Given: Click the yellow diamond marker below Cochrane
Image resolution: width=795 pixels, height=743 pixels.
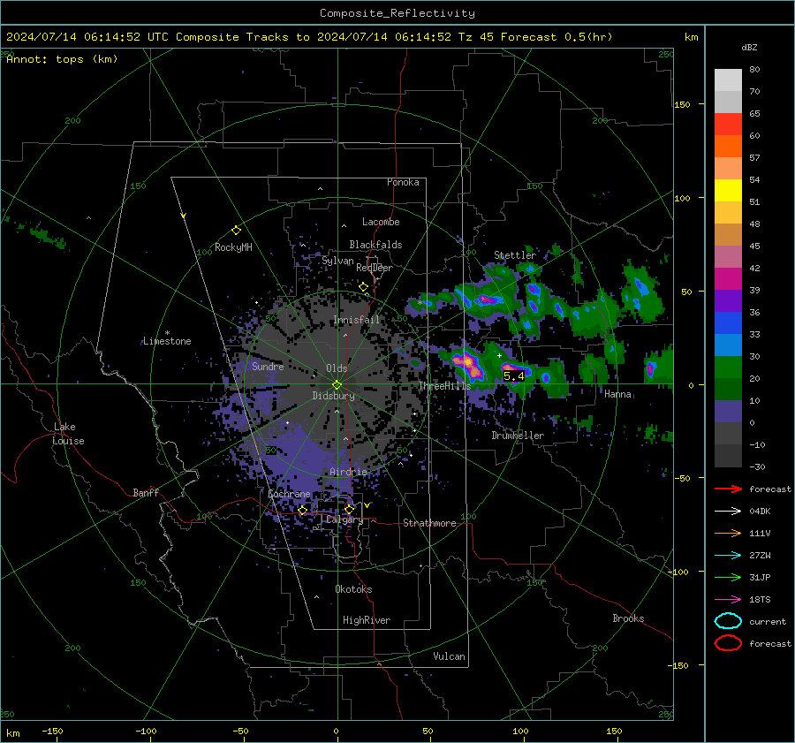Looking at the screenshot, I should [x=303, y=511].
